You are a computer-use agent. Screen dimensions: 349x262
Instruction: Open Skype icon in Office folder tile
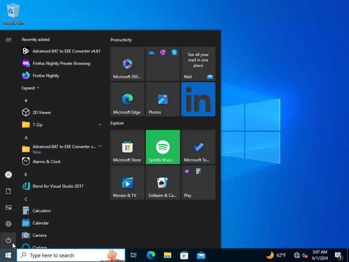pos(174,53)
